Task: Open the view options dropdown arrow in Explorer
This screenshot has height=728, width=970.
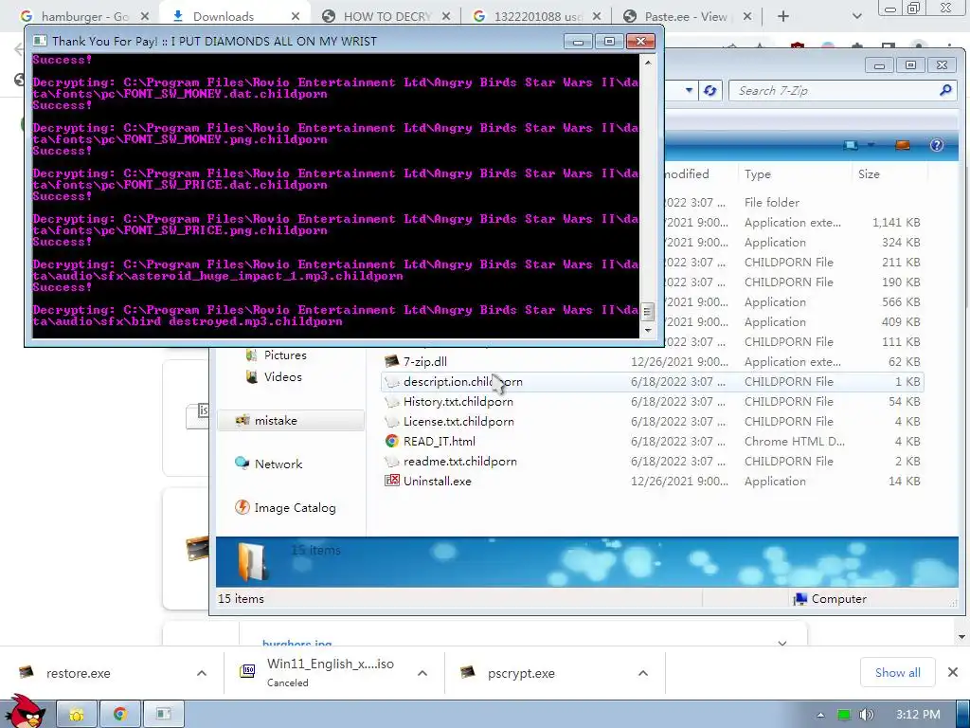Action: coord(871,145)
